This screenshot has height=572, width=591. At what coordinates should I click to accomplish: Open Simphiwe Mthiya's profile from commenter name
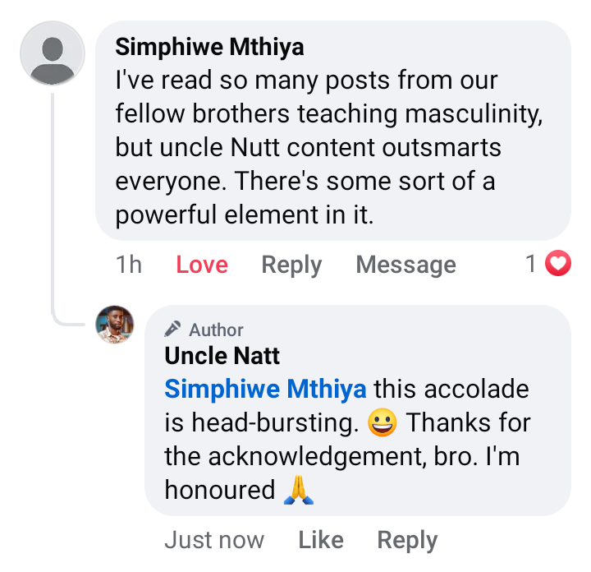coord(209,47)
